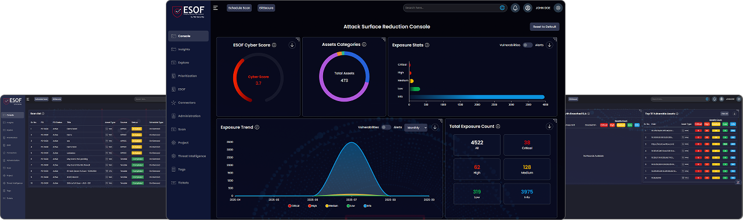Viewport: 743px width, 220px height.
Task: Download the ESOF Cyber Score widget
Action: (292, 45)
